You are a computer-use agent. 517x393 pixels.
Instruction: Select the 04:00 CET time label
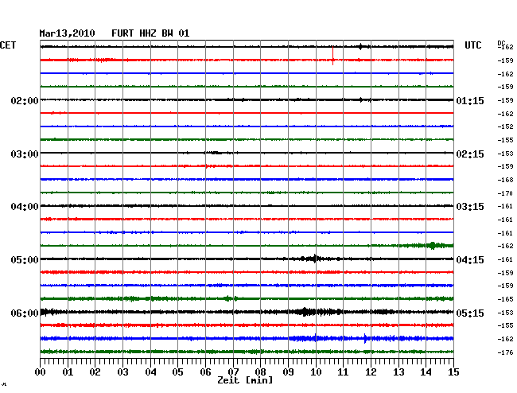click(25, 207)
